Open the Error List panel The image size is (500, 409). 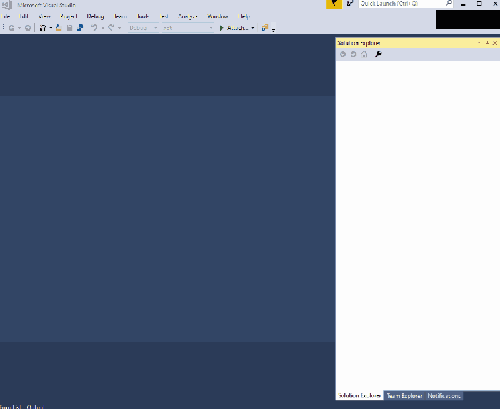coord(11,407)
